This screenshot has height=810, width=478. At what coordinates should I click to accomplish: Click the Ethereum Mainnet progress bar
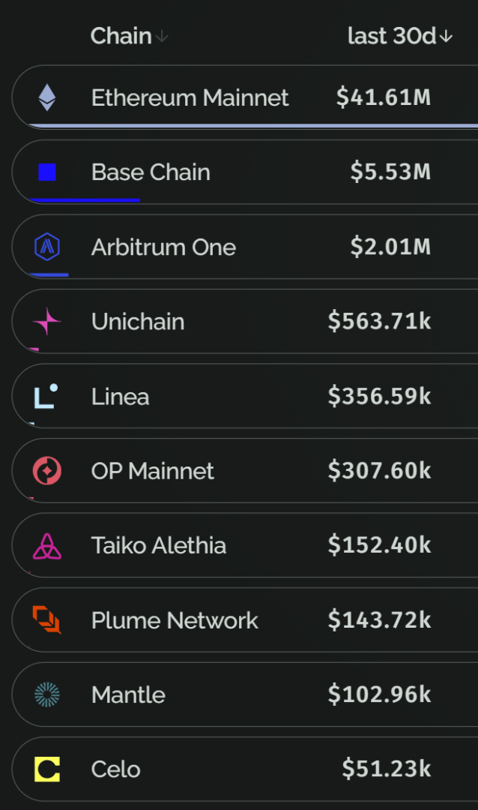click(253, 125)
